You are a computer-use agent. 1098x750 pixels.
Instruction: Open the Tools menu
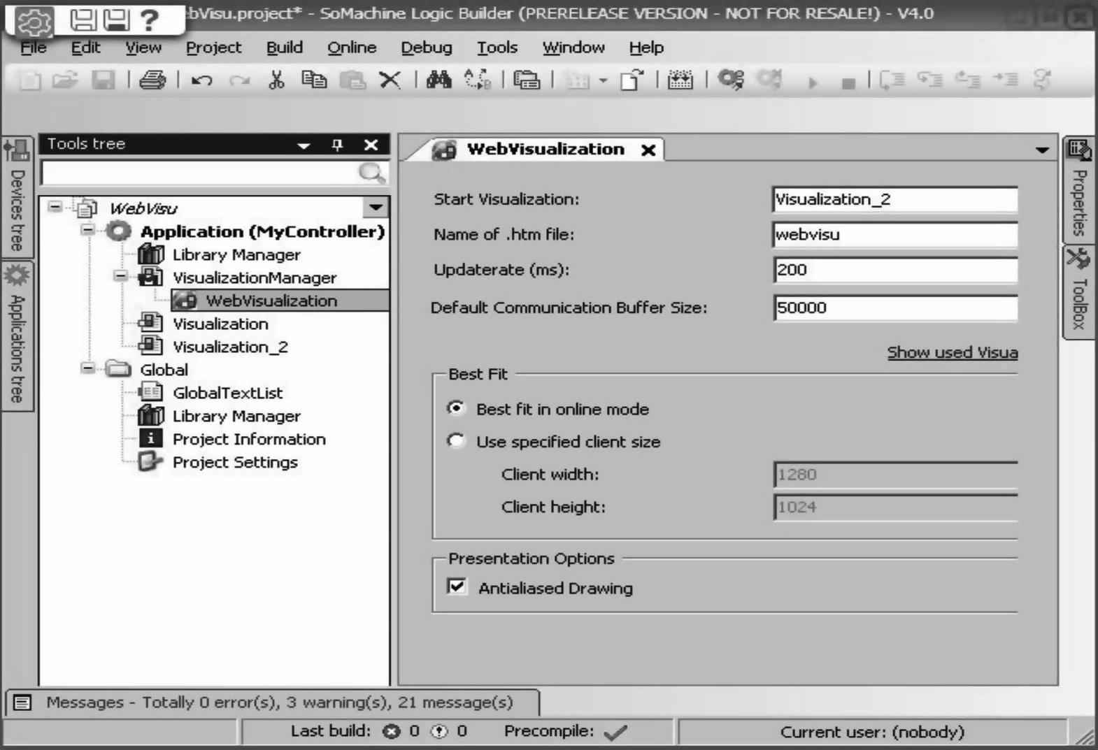point(497,48)
